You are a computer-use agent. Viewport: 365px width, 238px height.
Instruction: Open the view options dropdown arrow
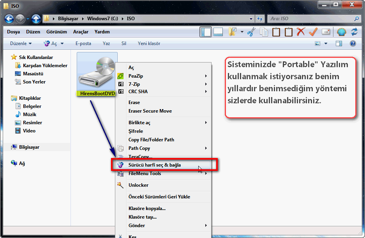(x=326, y=43)
